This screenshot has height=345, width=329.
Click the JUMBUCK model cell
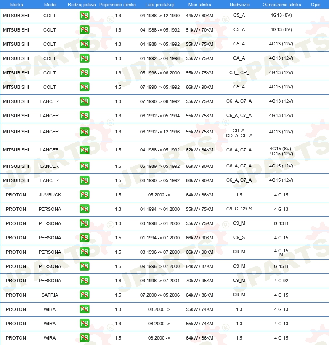pos(50,195)
